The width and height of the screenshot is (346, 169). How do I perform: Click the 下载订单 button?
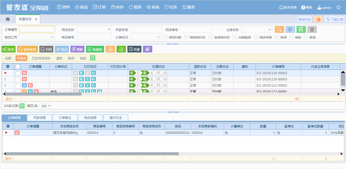(x=334, y=19)
